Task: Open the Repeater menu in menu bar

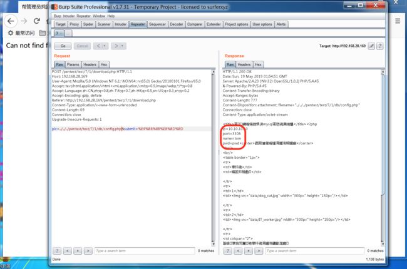Action: [83, 16]
